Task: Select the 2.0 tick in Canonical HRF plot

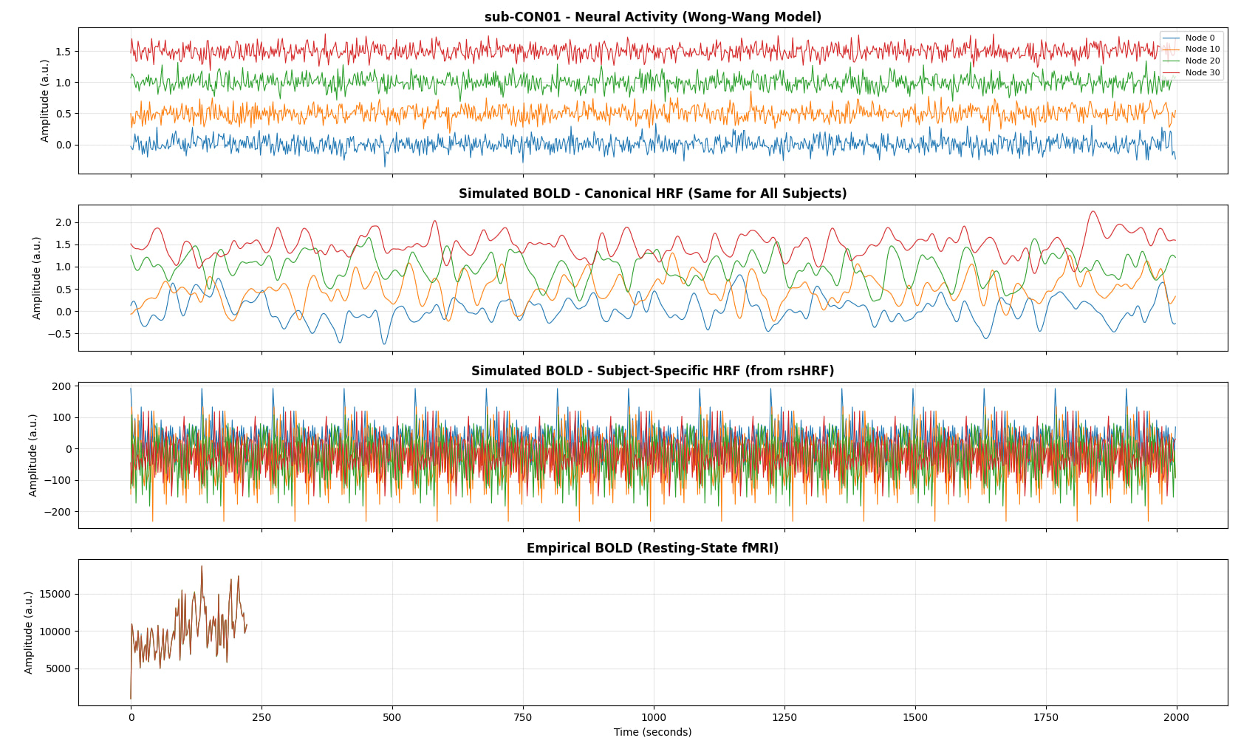Action: coord(63,222)
